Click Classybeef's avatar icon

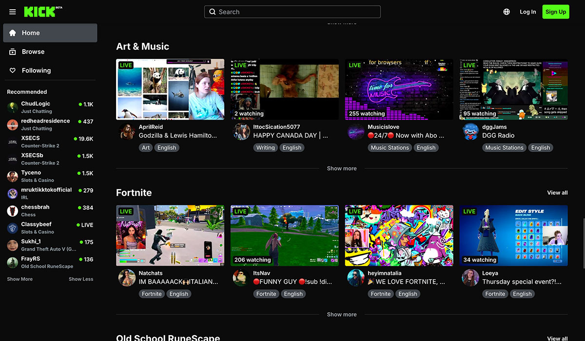(x=13, y=228)
